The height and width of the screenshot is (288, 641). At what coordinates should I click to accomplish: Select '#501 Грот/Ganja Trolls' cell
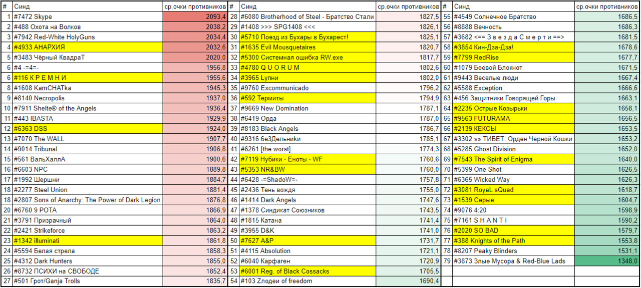click(88, 281)
